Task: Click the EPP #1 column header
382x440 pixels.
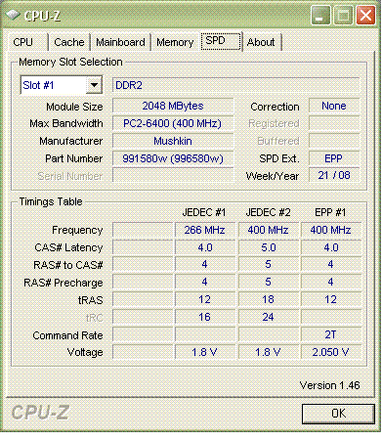Action: tap(330, 212)
